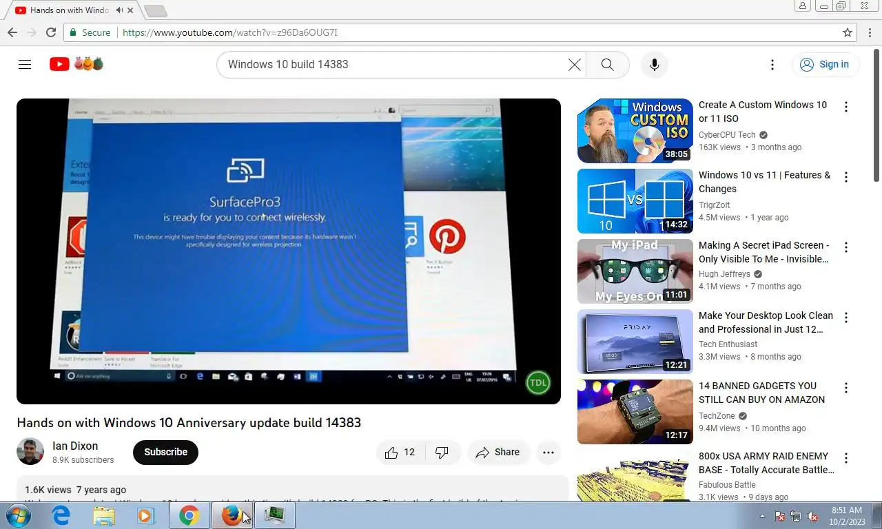Viewport: 882px width, 529px height.
Task: Open Chrome's three-dot menu
Action: 870,32
